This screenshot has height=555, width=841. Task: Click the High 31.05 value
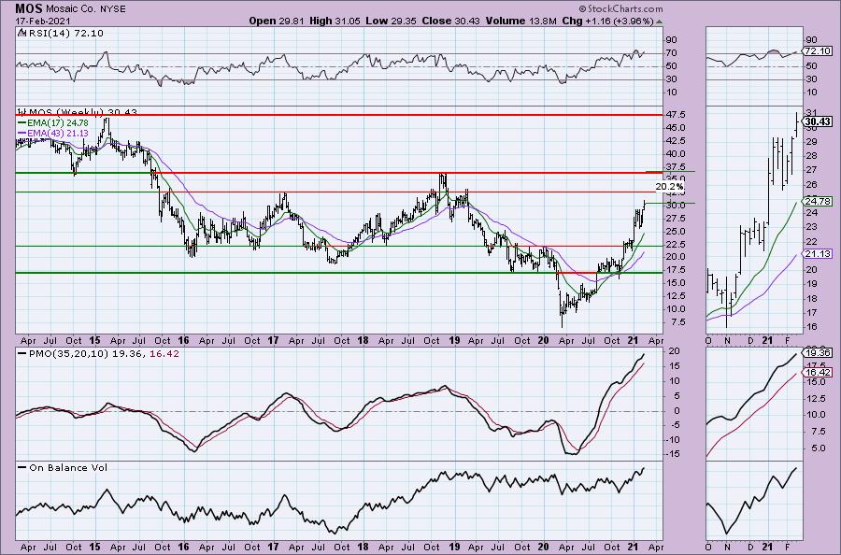click(x=333, y=21)
